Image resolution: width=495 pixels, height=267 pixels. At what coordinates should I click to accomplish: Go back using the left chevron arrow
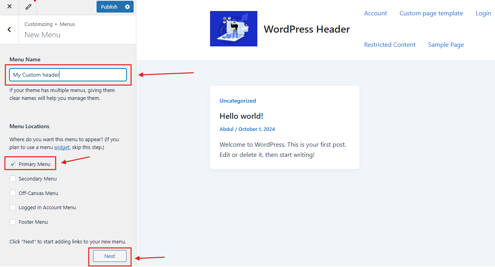tap(9, 29)
